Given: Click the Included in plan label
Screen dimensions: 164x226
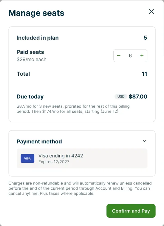Looking at the screenshot, I should (x=38, y=38).
